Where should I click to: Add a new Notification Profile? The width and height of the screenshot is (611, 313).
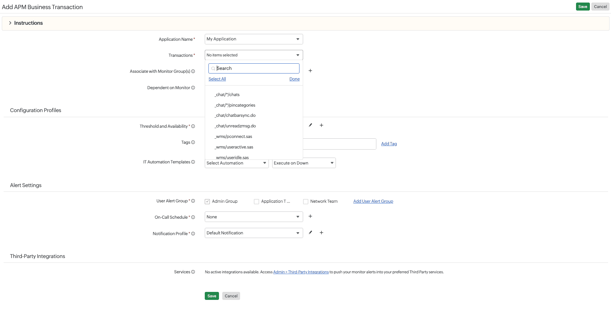[321, 233]
